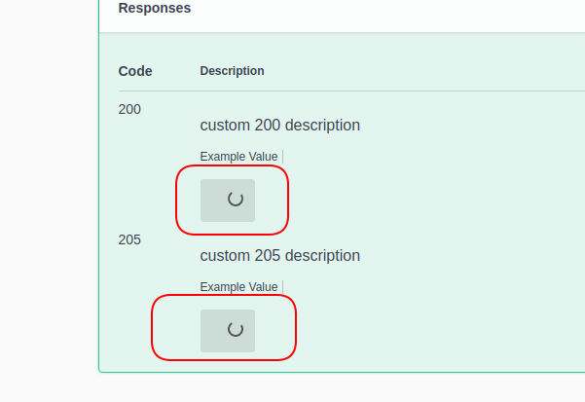This screenshot has width=585, height=402.
Task: Click the loading spinner under the 205 response
Action: pyautogui.click(x=236, y=329)
